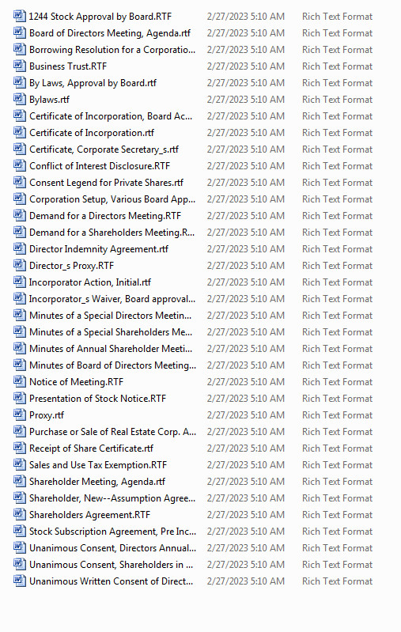The height and width of the screenshot is (632, 401).
Task: Click the icon of 1244 Stock Approval by Board.RTF
Action: (x=19, y=16)
